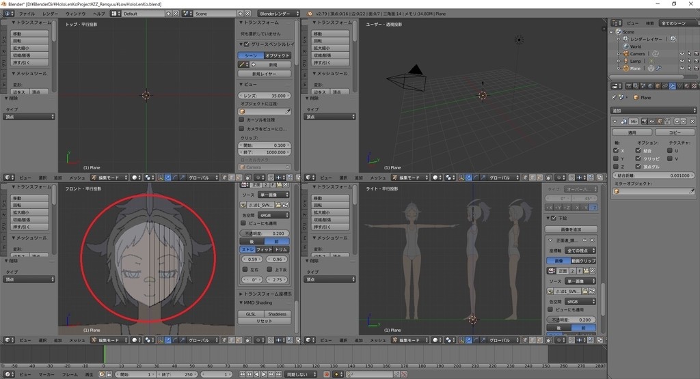Open the ウィンドウ menu
The height and width of the screenshot is (379, 700).
75,14
